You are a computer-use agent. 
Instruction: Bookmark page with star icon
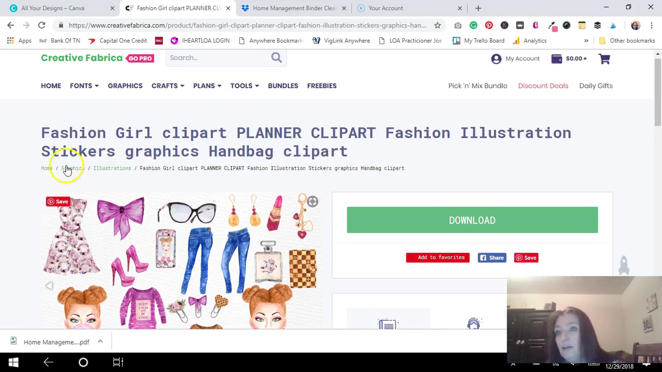437,25
